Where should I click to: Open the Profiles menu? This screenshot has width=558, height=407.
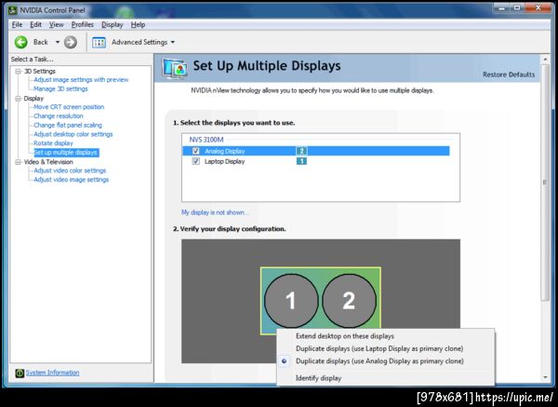83,24
